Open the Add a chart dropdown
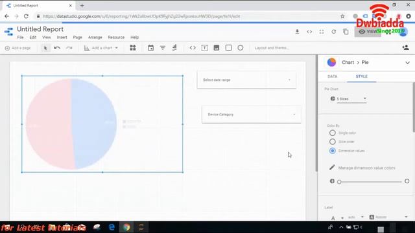This screenshot has height=233, width=415. (x=101, y=48)
